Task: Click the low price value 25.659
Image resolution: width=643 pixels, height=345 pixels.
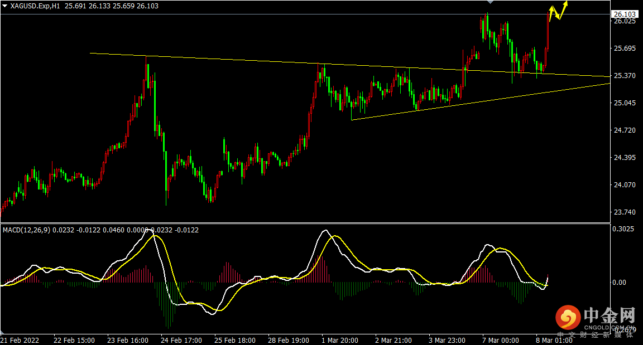Action: click(x=123, y=6)
